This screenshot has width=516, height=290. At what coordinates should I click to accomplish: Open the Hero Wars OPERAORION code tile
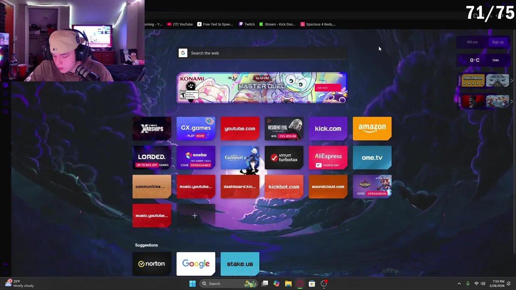tap(372, 186)
